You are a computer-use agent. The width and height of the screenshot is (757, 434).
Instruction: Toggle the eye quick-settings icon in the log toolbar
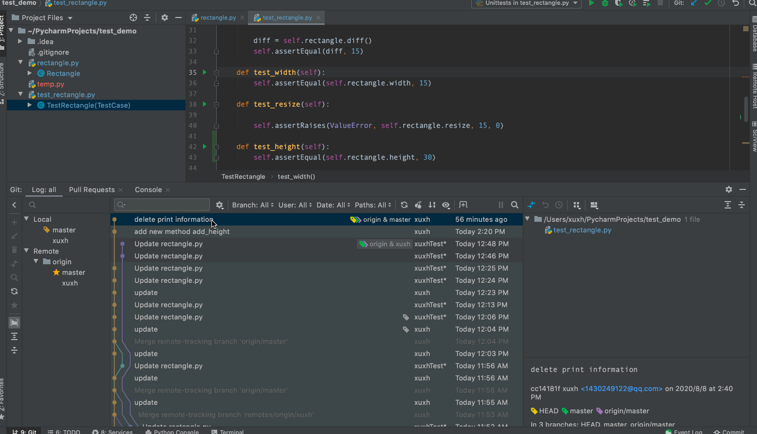click(446, 205)
